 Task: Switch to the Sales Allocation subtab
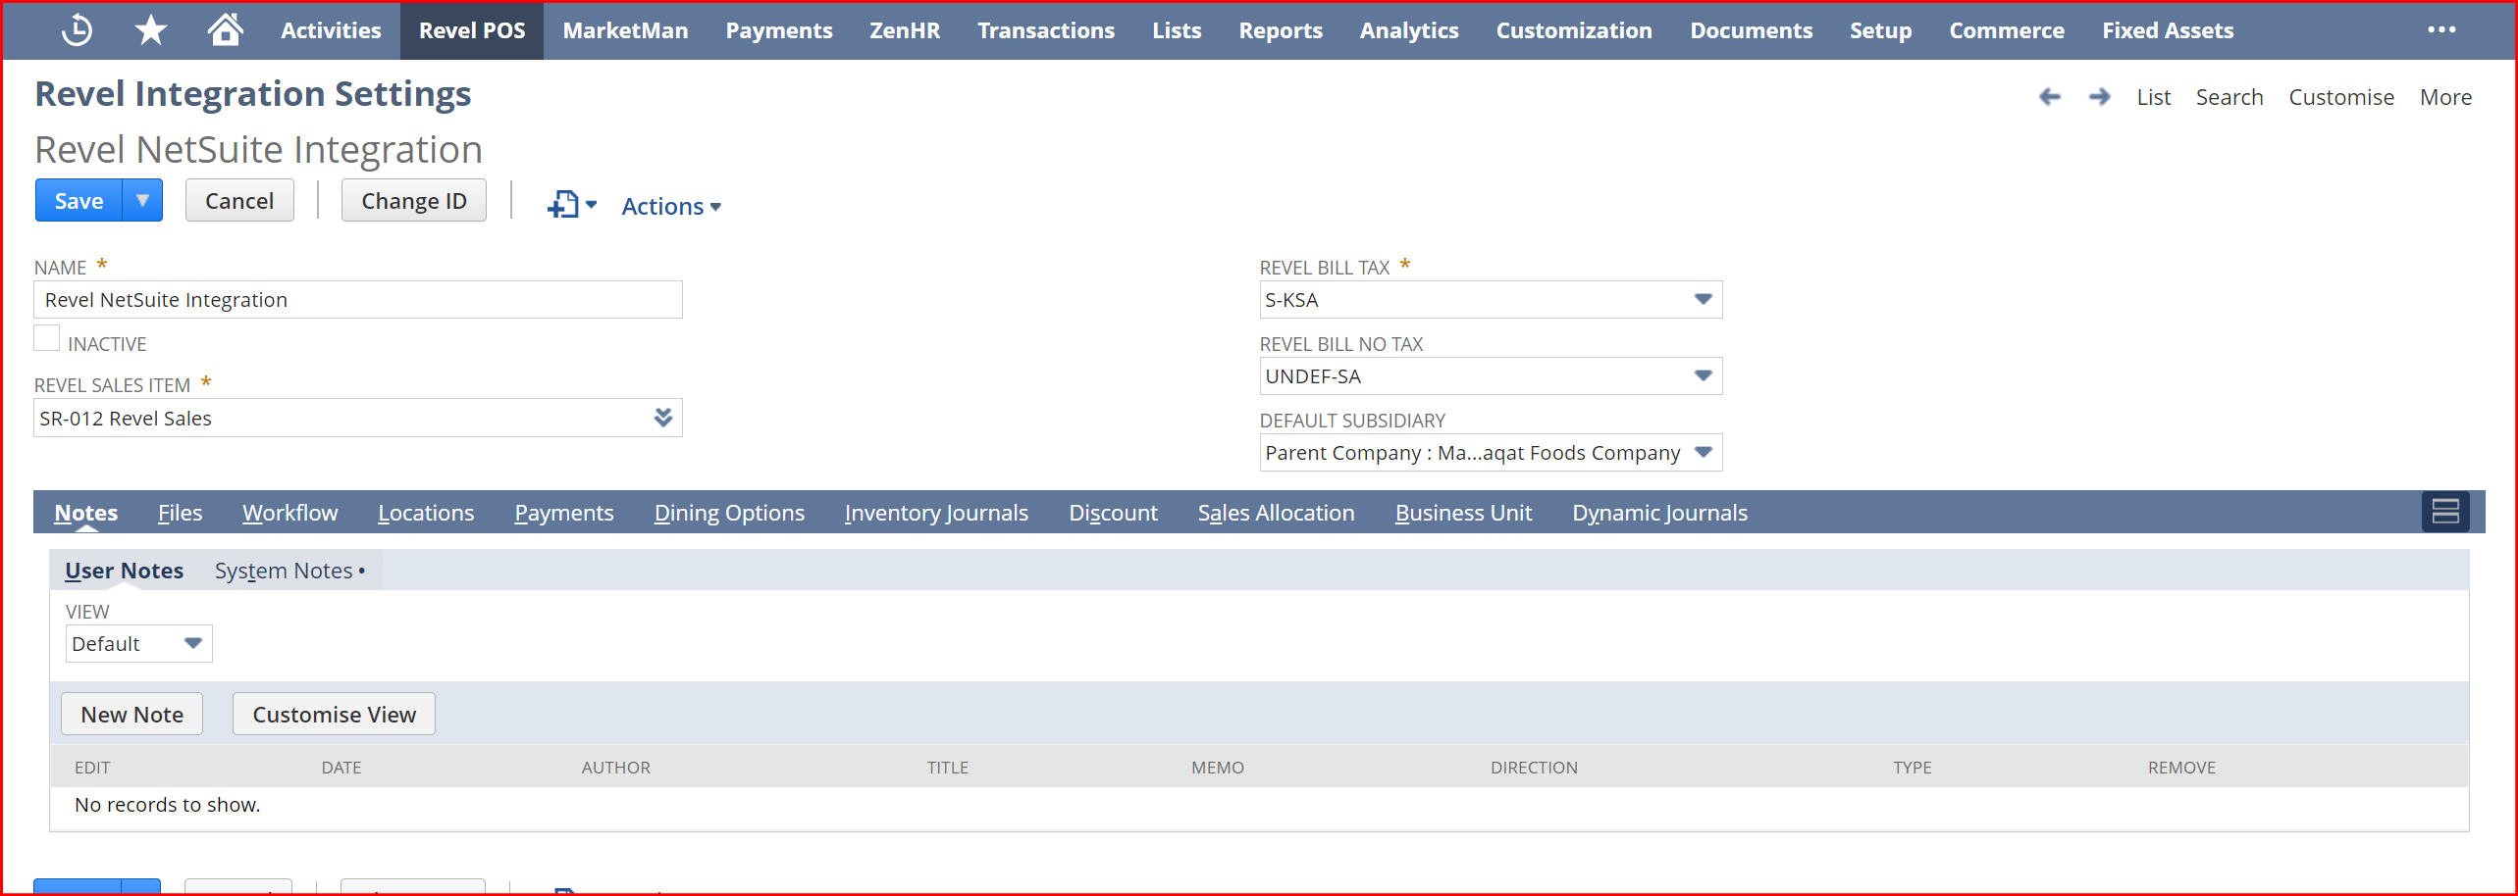[x=1276, y=513]
